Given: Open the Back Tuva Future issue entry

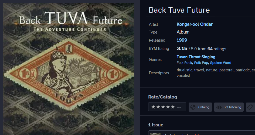Looking at the screenshot, I should (202, 133).
